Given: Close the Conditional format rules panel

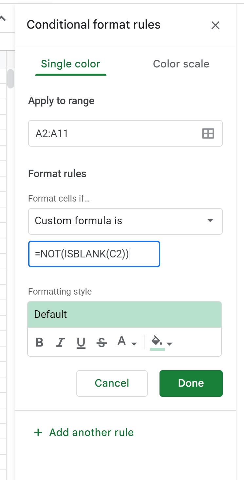Looking at the screenshot, I should [x=216, y=25].
